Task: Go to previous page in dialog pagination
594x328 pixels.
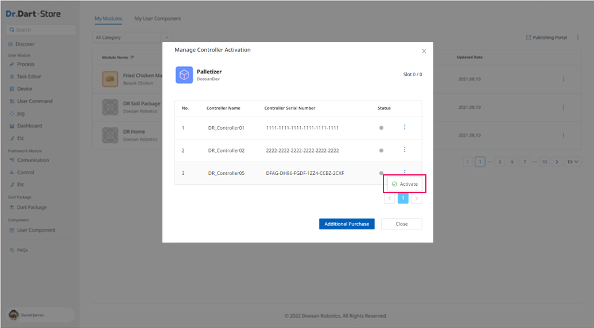Action: pos(390,198)
